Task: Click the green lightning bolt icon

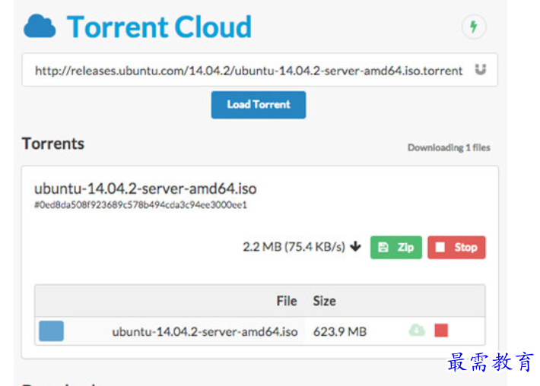Action: click(x=474, y=27)
